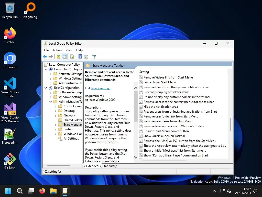Expand the Windows Components tree node
Viewport: 262px width, 197px height.
(x=55, y=134)
